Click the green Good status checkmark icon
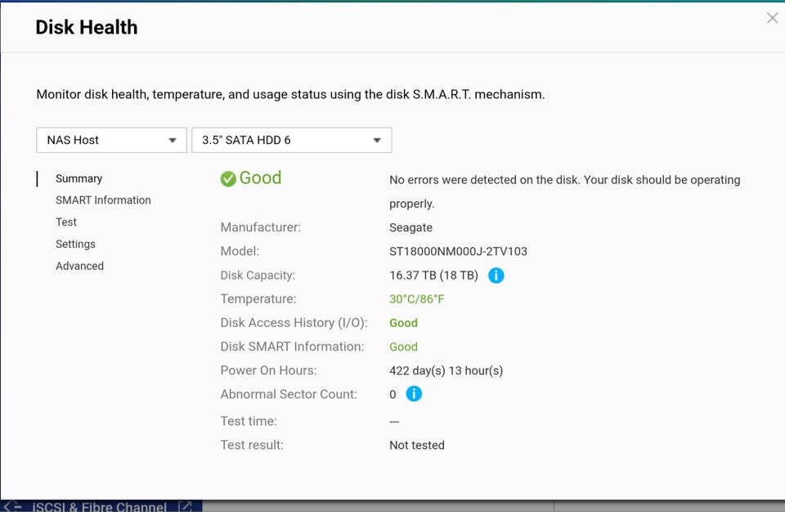Image resolution: width=785 pixels, height=512 pixels. (228, 179)
